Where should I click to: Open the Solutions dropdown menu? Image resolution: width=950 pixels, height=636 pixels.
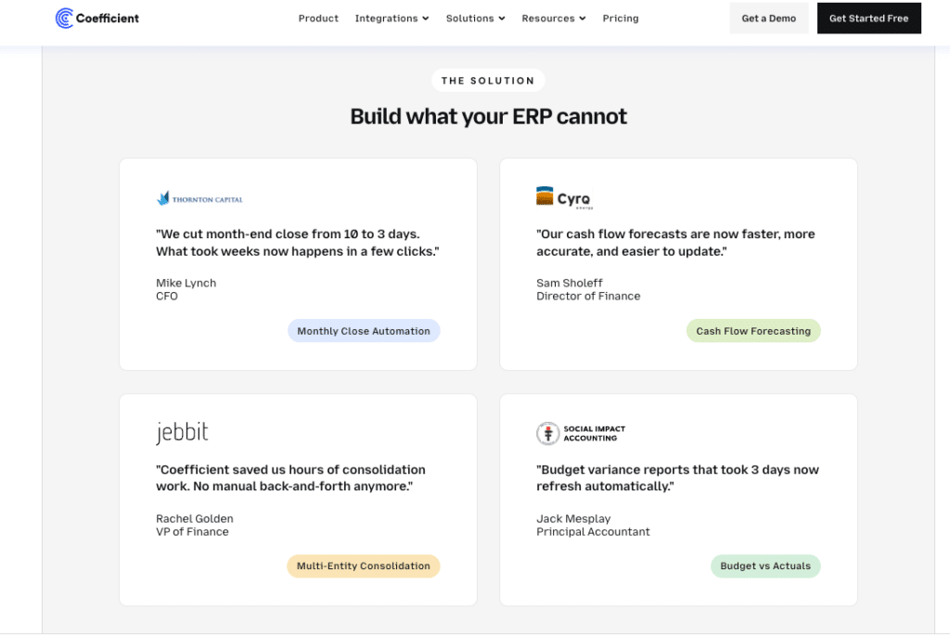475,19
